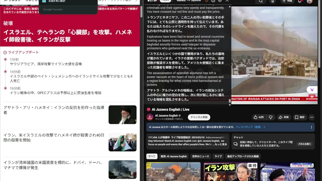The image size is (322, 181).
Task: Click the #aljazeeraenglish hashtag
Action: pyautogui.click(x=215, y=138)
